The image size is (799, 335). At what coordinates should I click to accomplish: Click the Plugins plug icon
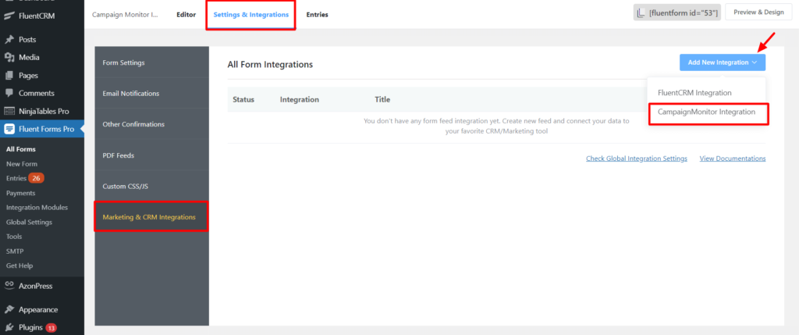pyautogui.click(x=9, y=328)
